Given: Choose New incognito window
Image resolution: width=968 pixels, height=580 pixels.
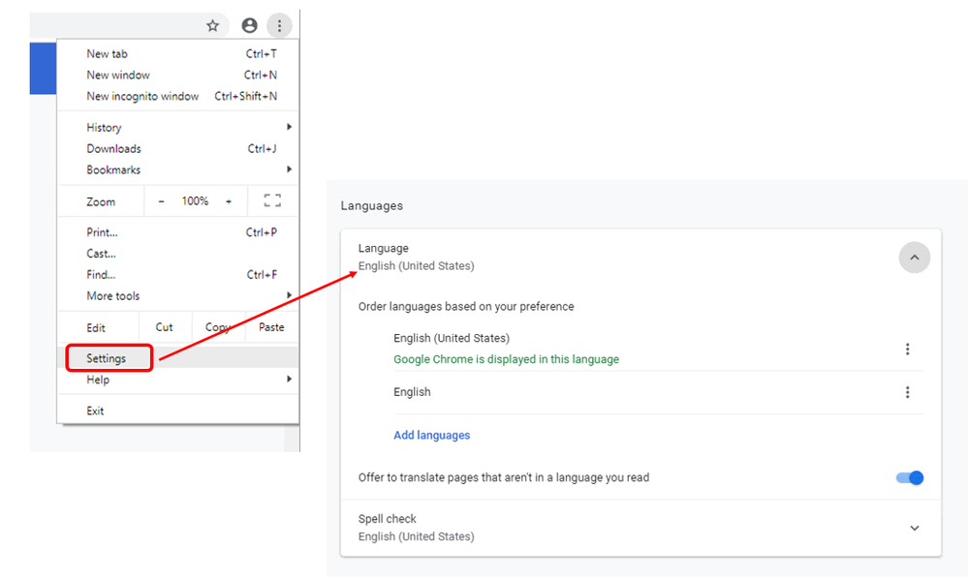Looking at the screenshot, I should coord(142,97).
